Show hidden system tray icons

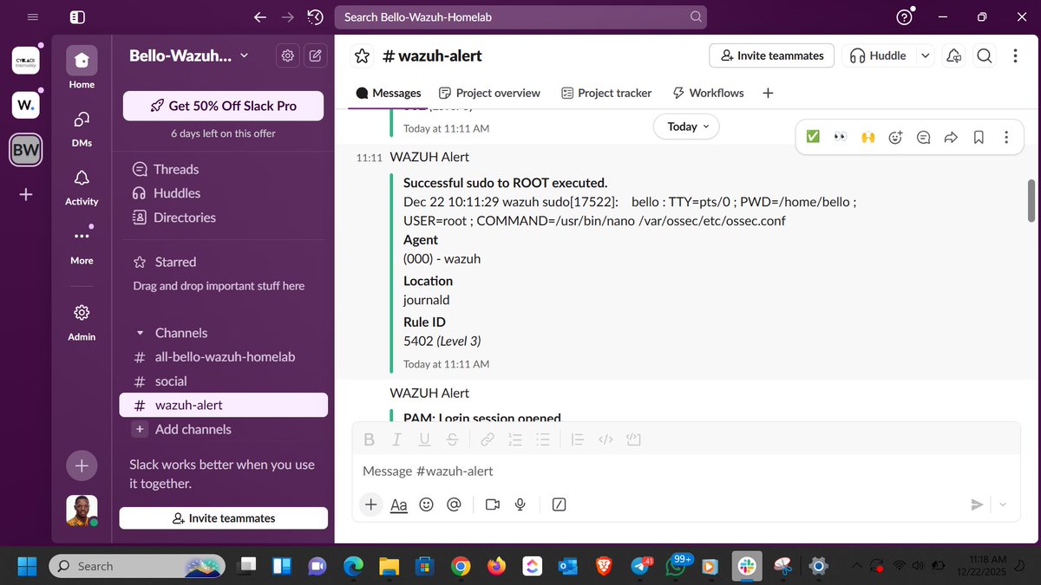click(857, 565)
